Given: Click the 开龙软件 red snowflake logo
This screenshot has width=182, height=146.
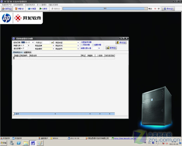Looking at the screenshot, I should click(x=18, y=18).
